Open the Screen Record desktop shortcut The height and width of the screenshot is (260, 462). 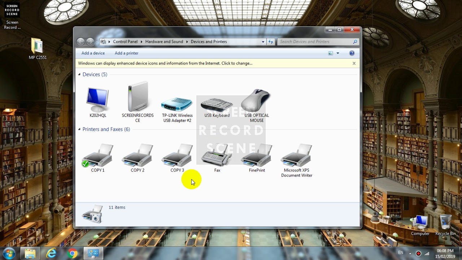[x=12, y=16]
